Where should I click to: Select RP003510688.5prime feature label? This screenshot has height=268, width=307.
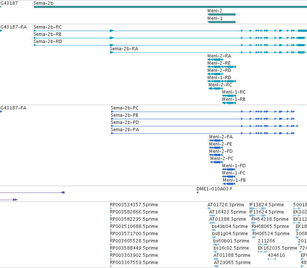[134, 226]
